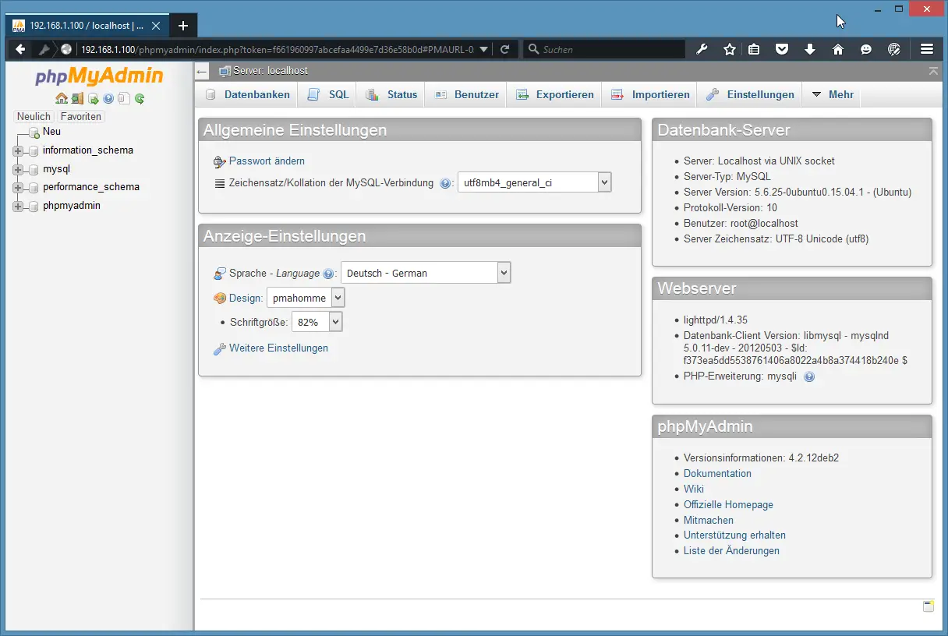Open the Deutsch - German language dropdown
948x636 pixels.
click(426, 273)
